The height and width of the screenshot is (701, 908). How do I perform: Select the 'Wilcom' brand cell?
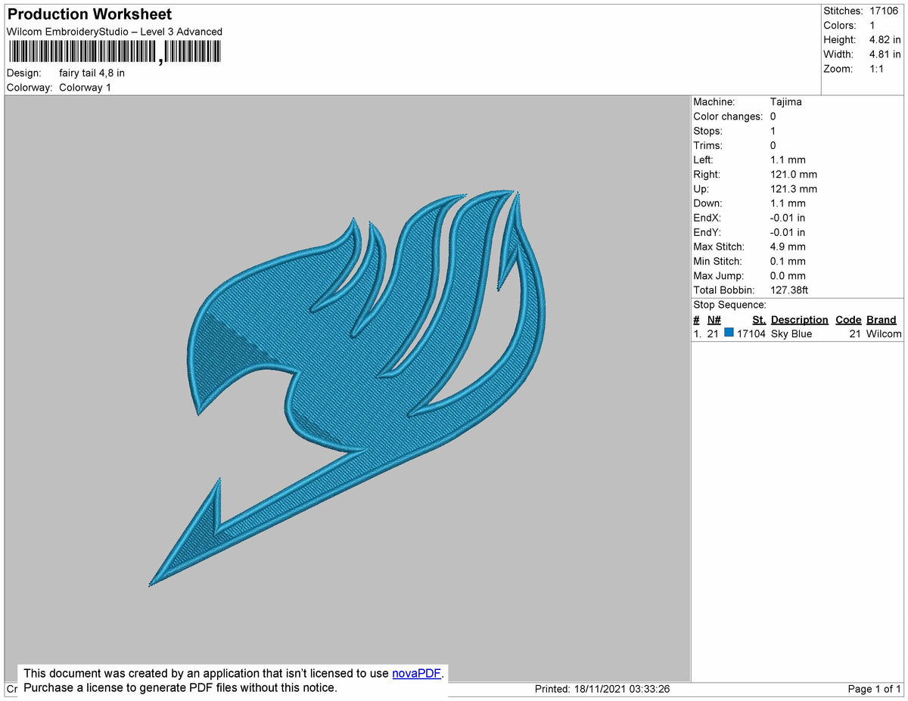click(884, 333)
